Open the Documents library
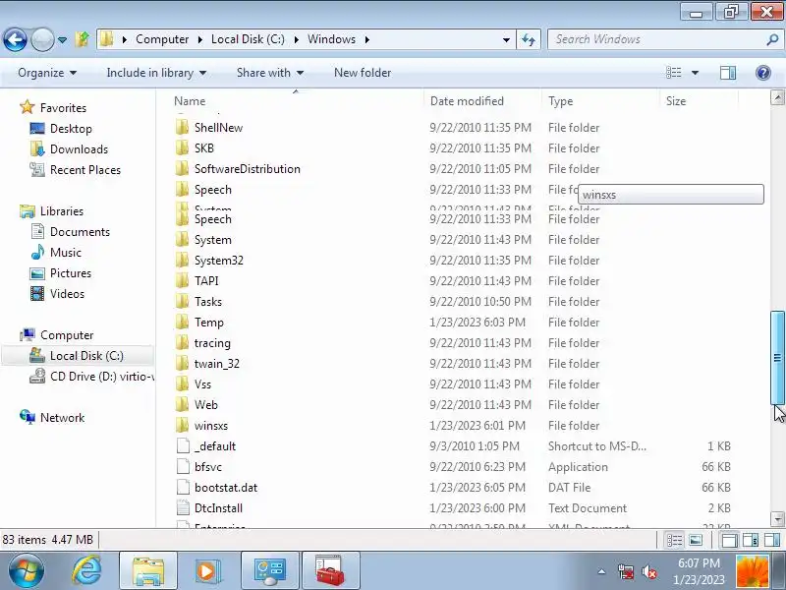The width and height of the screenshot is (786, 590). (x=80, y=232)
